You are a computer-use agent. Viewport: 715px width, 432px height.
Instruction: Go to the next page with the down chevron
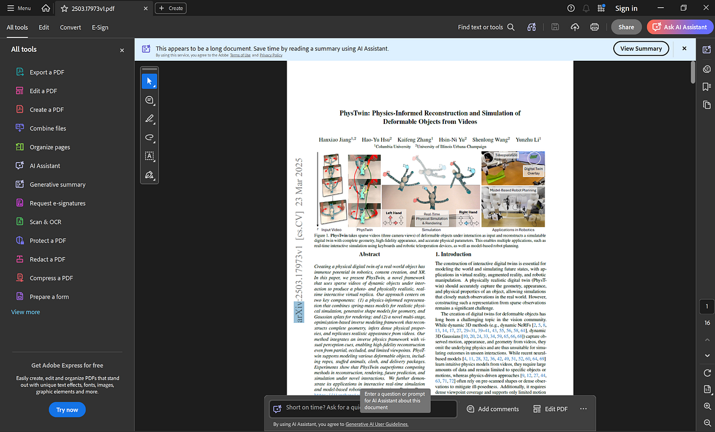click(x=707, y=355)
